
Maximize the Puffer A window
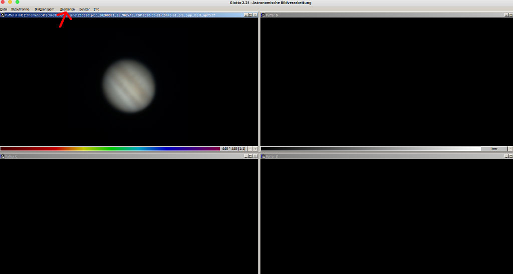(250, 15)
